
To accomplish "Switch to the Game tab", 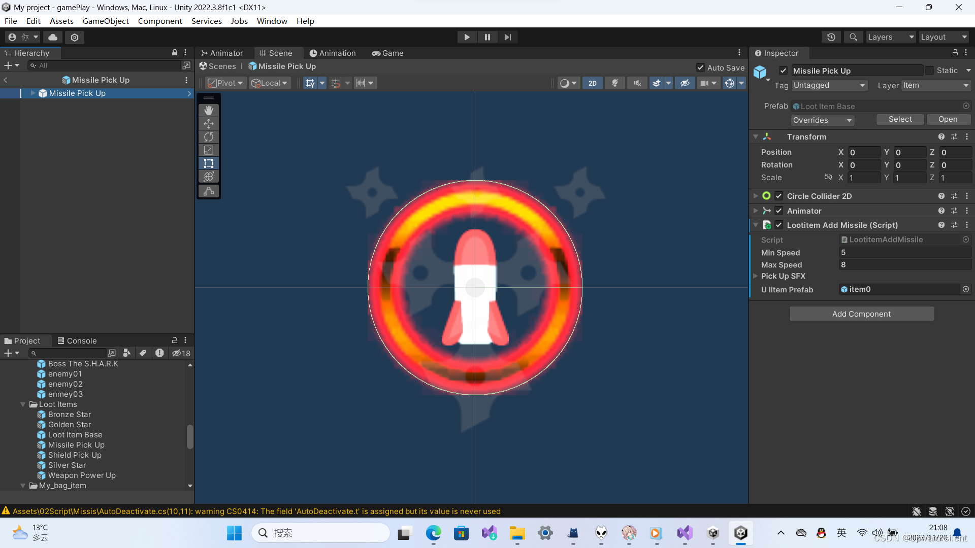I will pos(387,53).
